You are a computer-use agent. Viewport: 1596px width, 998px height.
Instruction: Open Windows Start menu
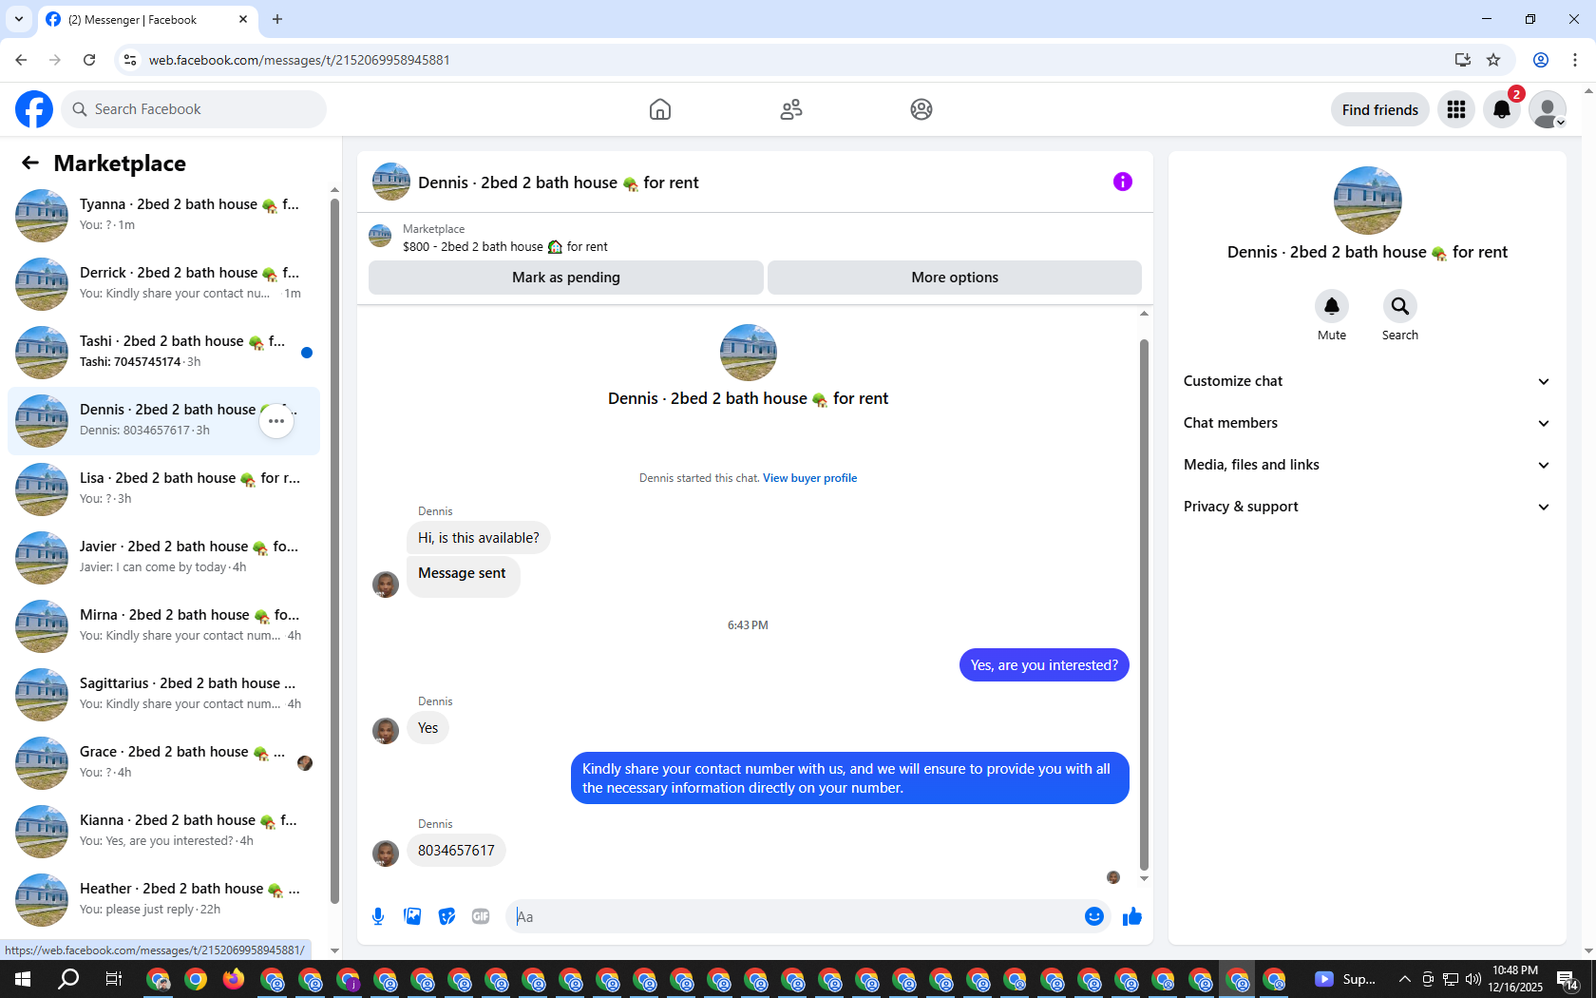[23, 979]
